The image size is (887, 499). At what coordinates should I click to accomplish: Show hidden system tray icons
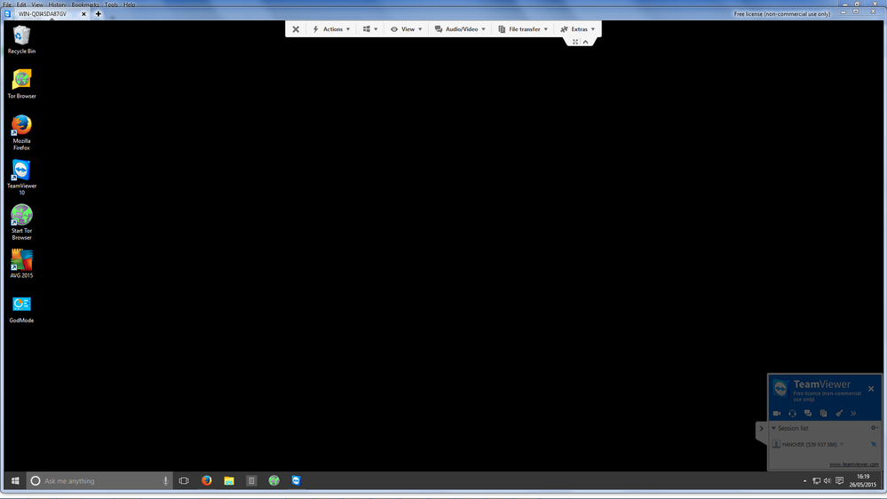point(805,481)
